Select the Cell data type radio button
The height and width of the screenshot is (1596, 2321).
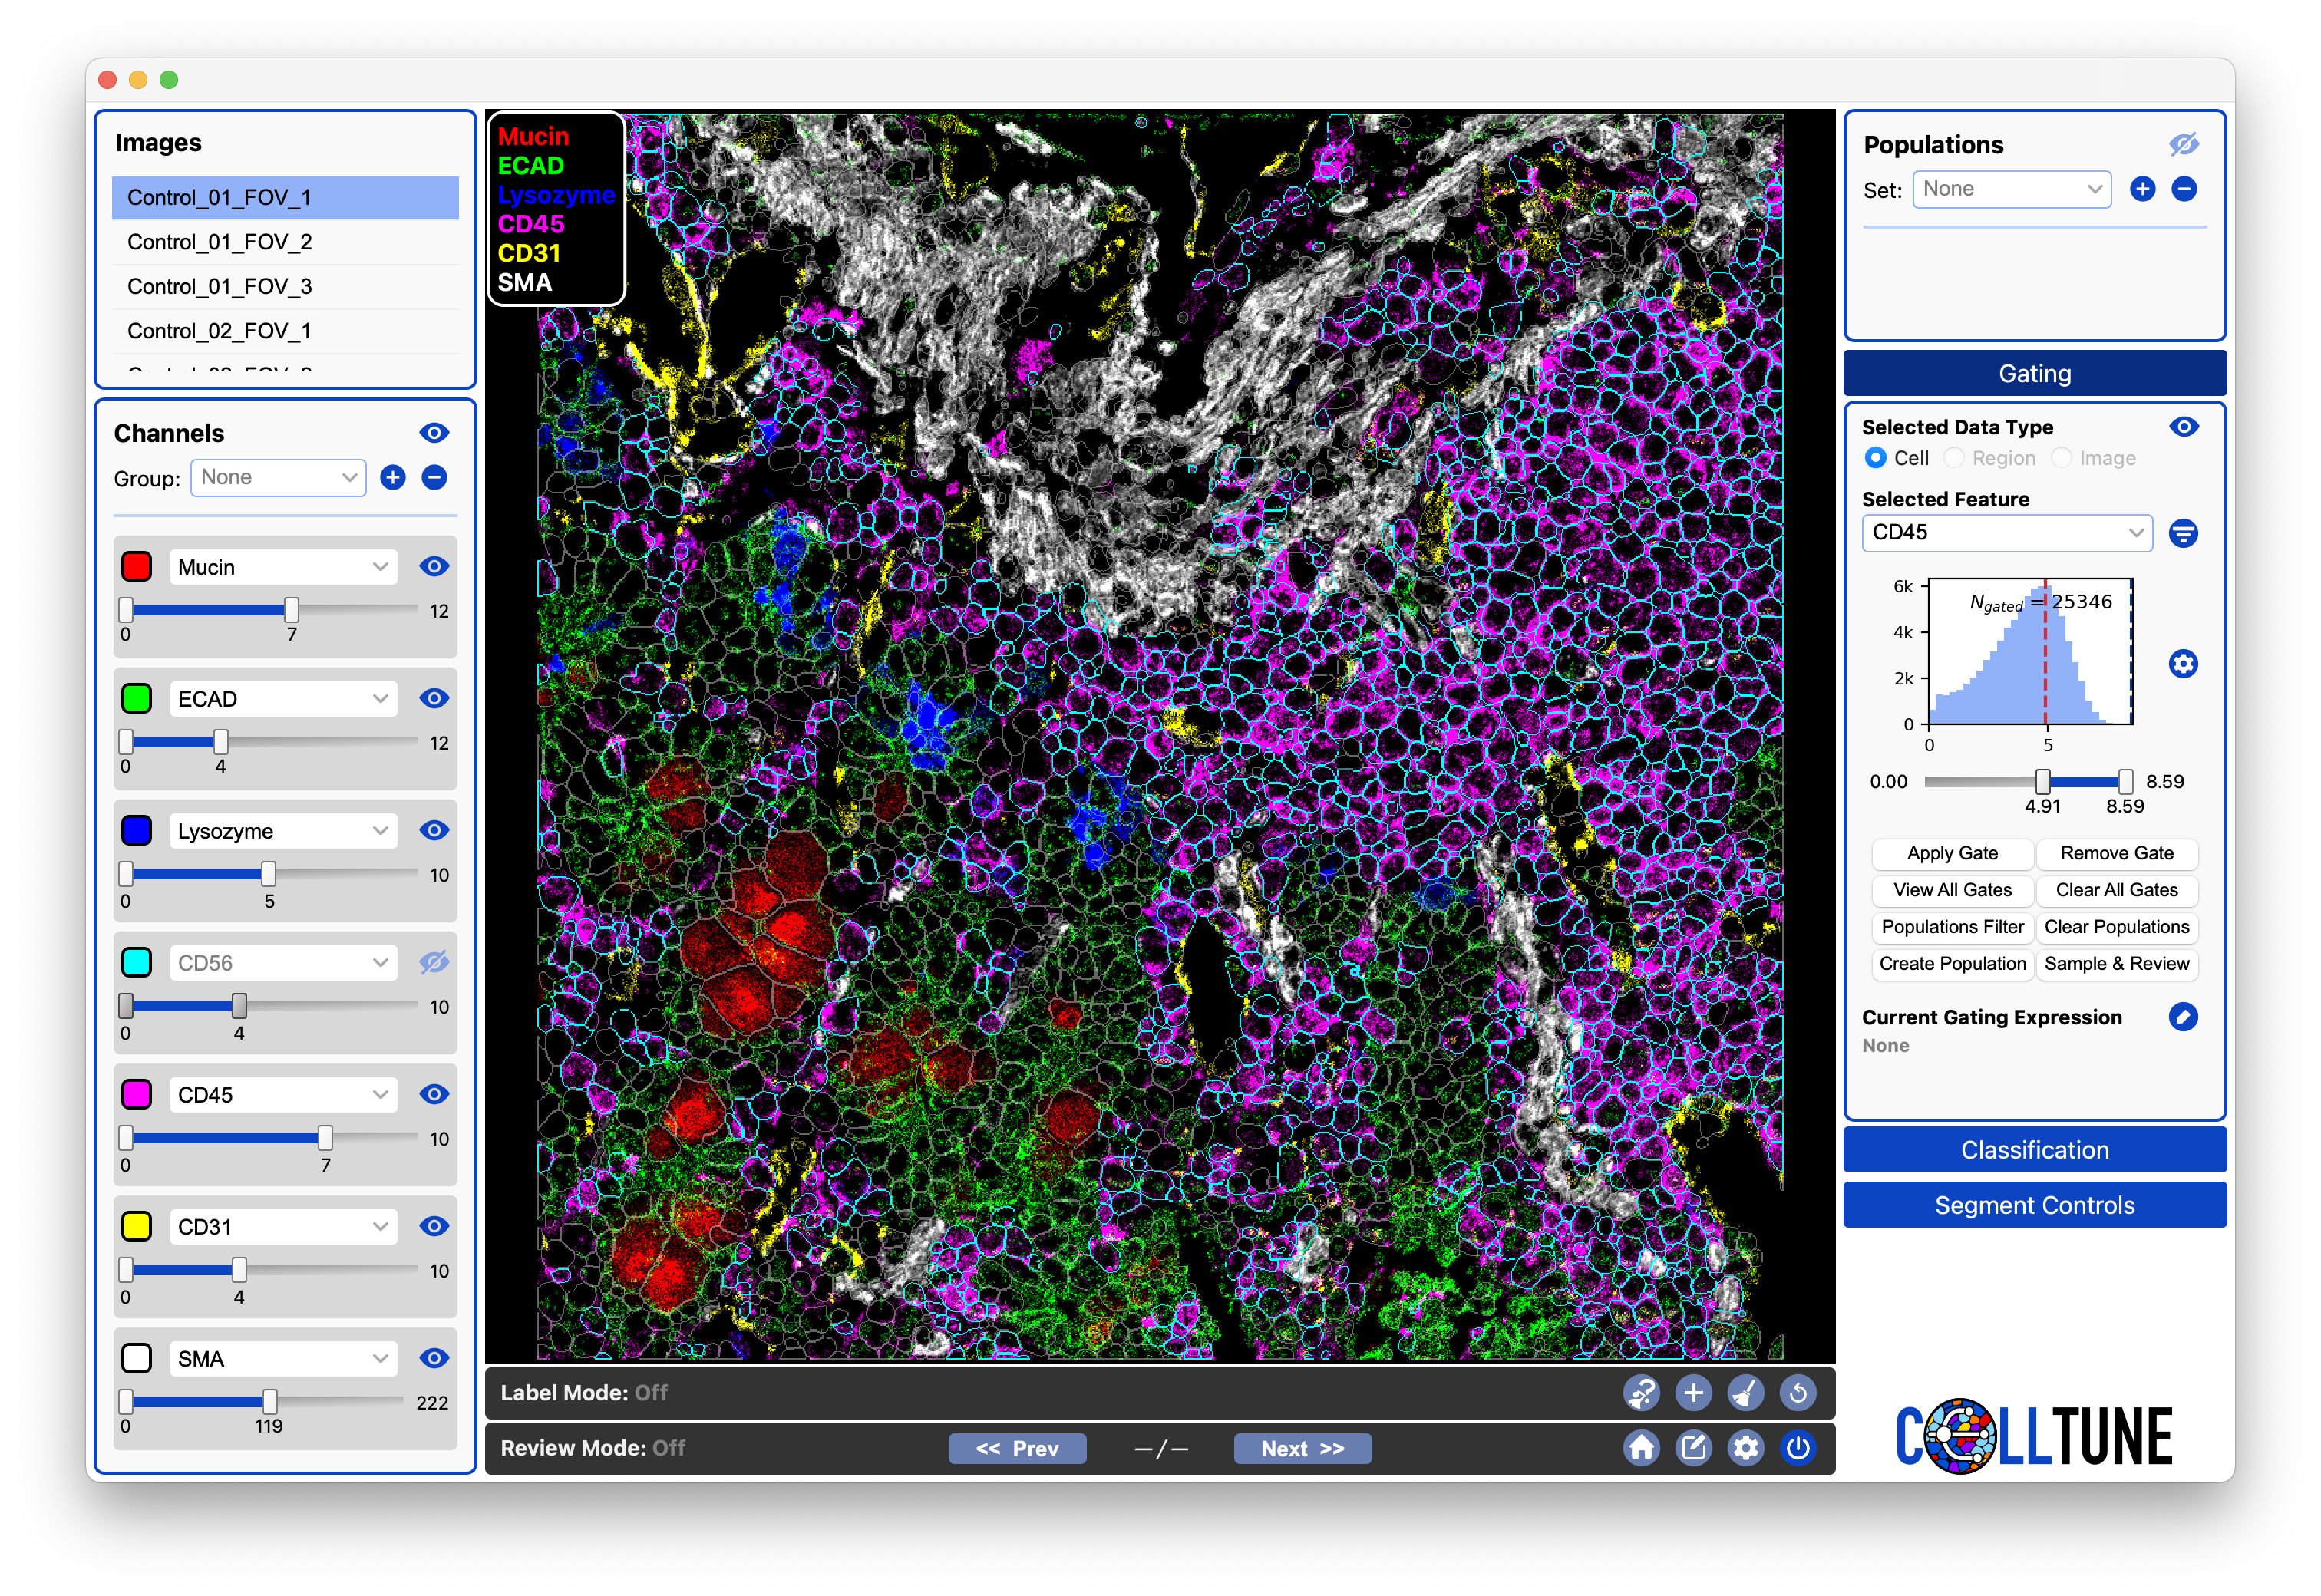pyautogui.click(x=1875, y=457)
